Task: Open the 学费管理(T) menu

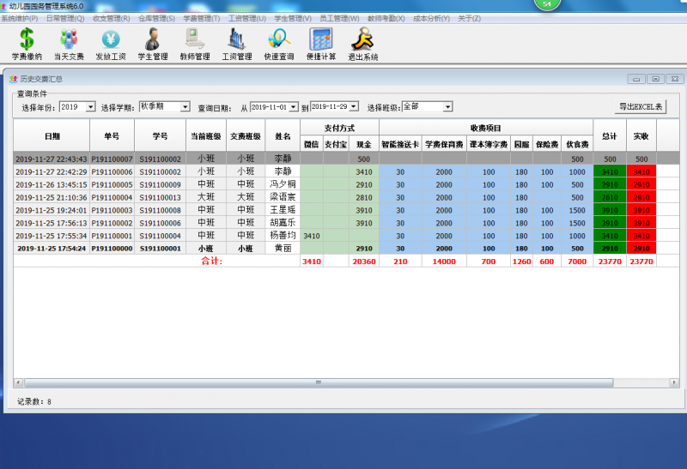Action: (x=202, y=18)
